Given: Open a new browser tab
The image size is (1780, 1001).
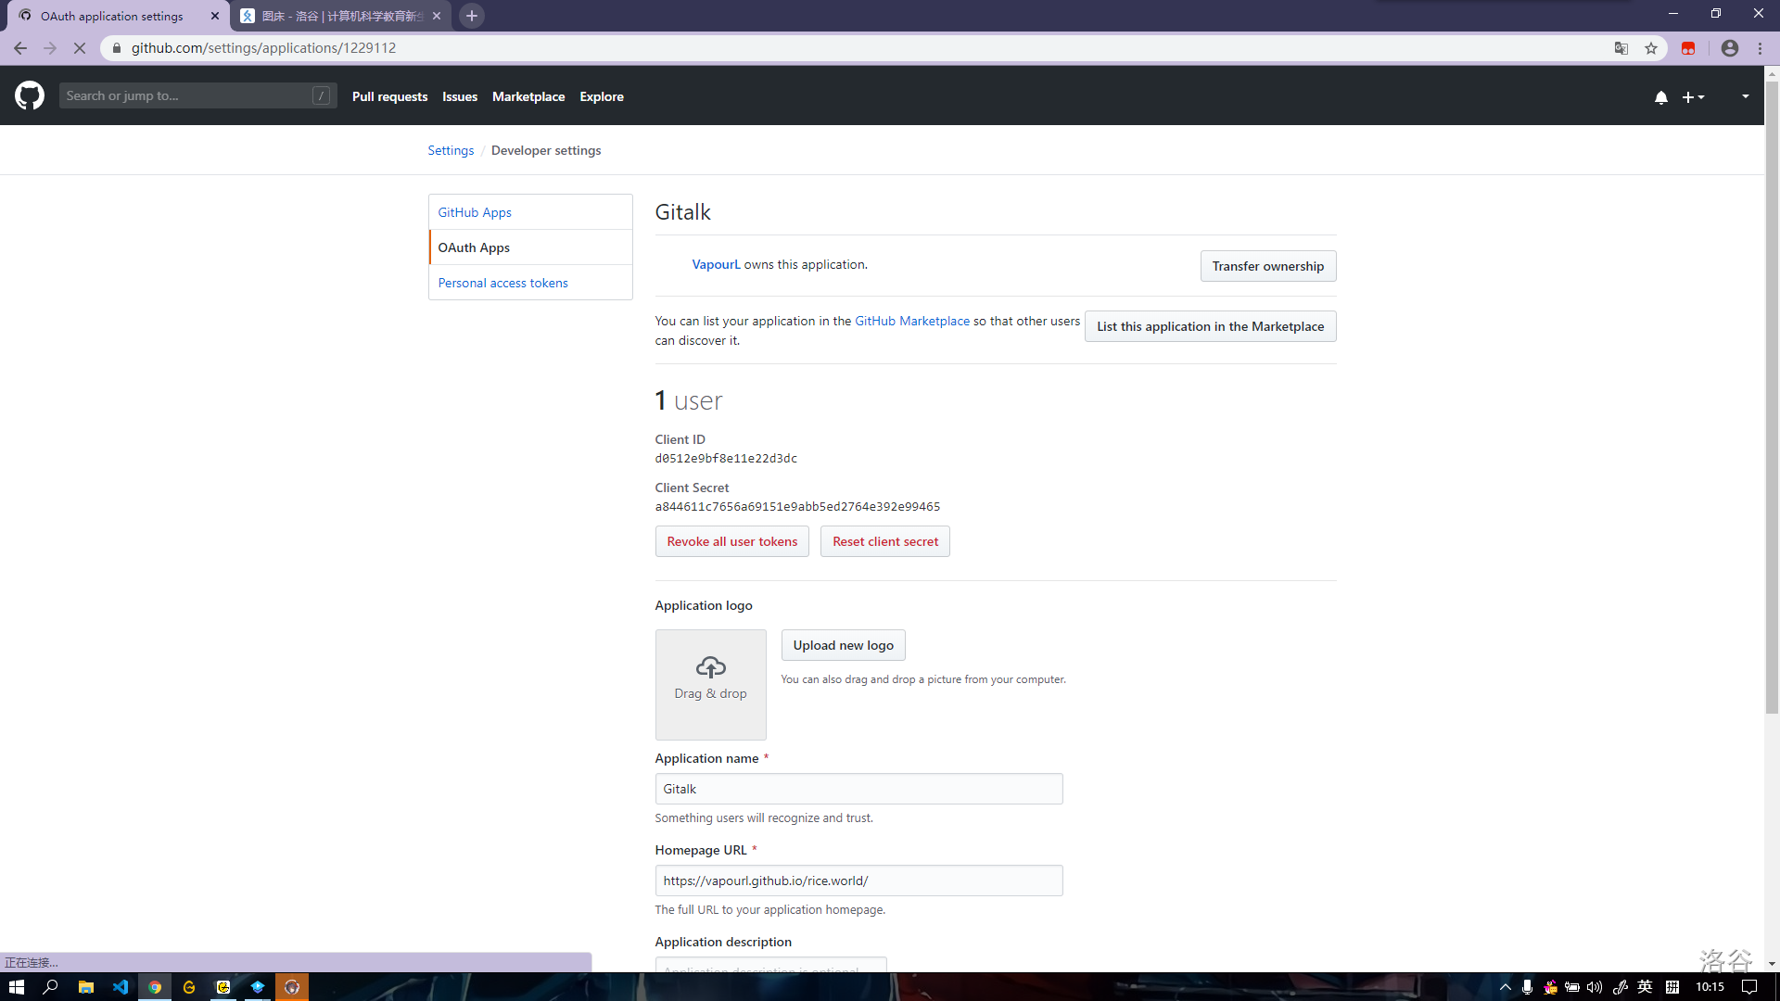Looking at the screenshot, I should coord(472,16).
